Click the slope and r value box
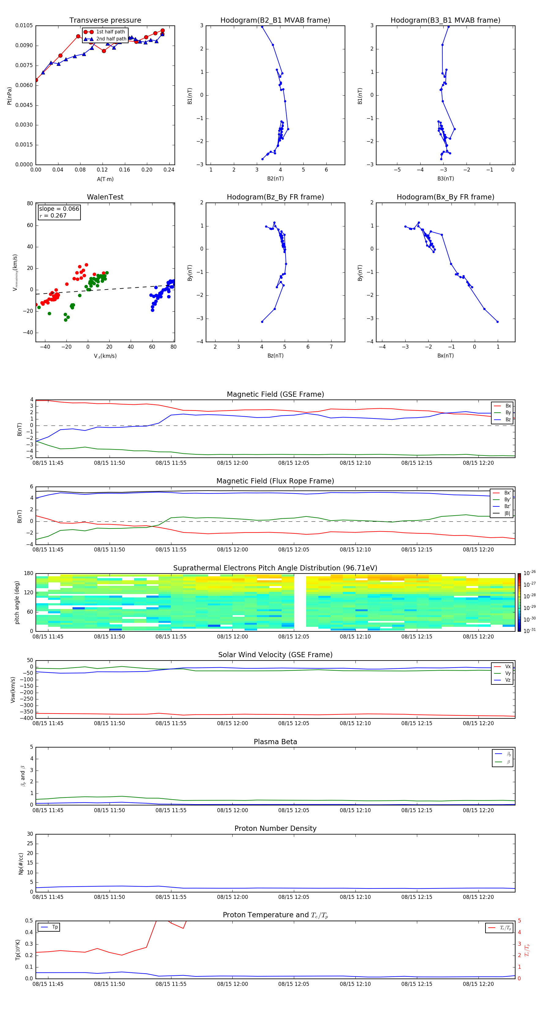 pos(59,212)
